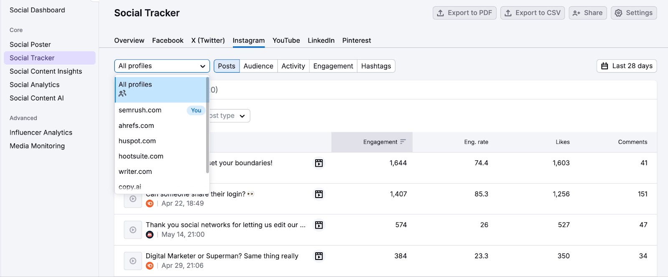Open video thumbnail of 'Digital Marketer or Superman' post
Viewport: 668px width, 277px height.
pyautogui.click(x=133, y=261)
